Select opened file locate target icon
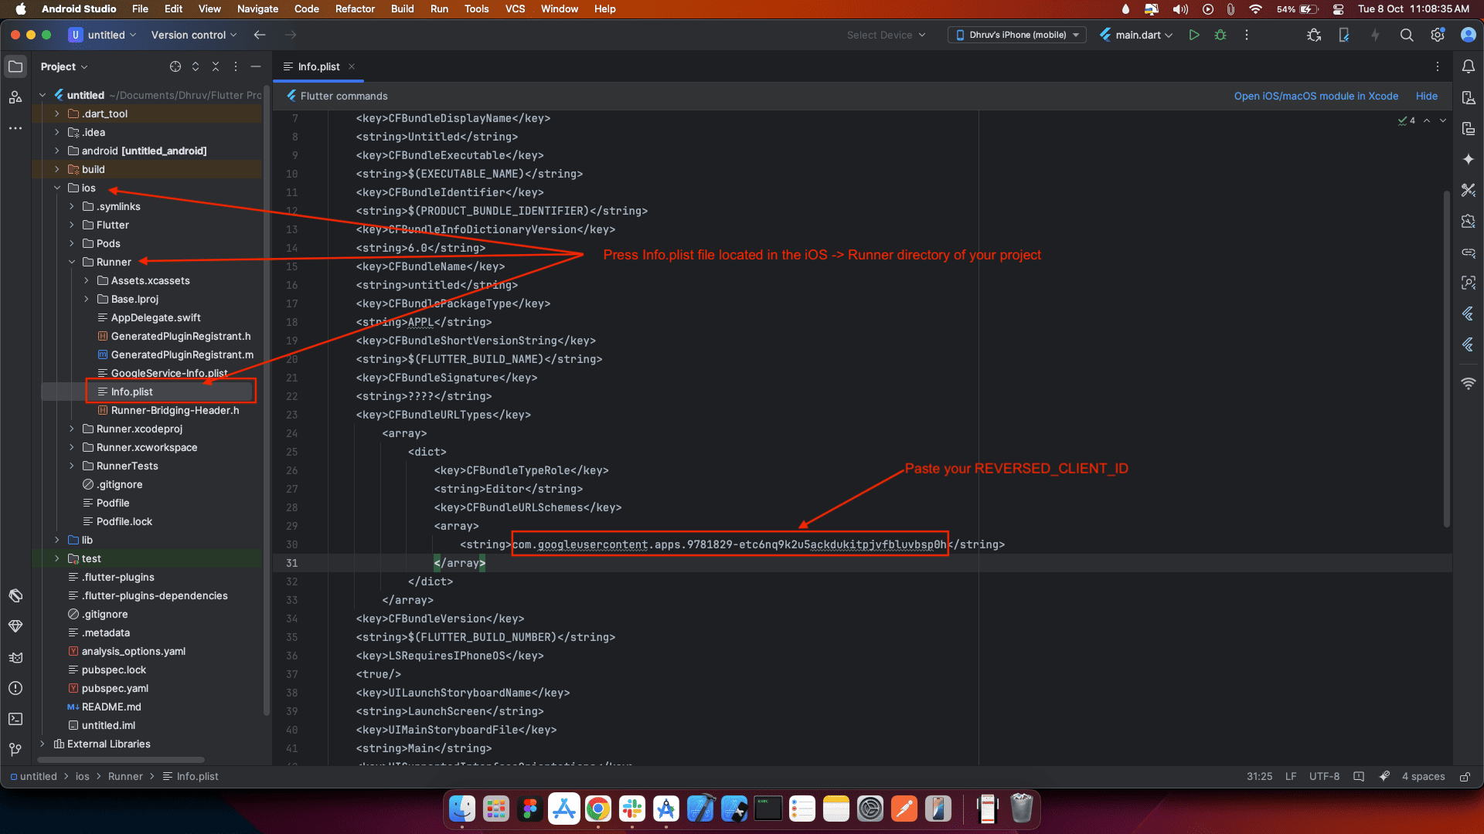 click(175, 66)
